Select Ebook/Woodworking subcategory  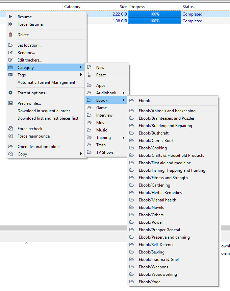pyautogui.click(x=173, y=274)
